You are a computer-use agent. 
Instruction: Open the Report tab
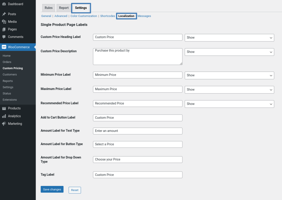pos(64,8)
